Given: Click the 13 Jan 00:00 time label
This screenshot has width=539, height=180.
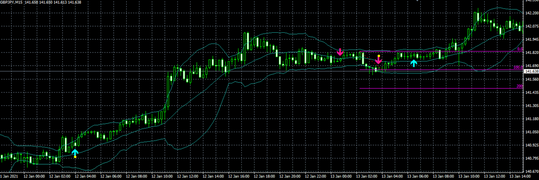Looking at the screenshot, I should point(342,177).
